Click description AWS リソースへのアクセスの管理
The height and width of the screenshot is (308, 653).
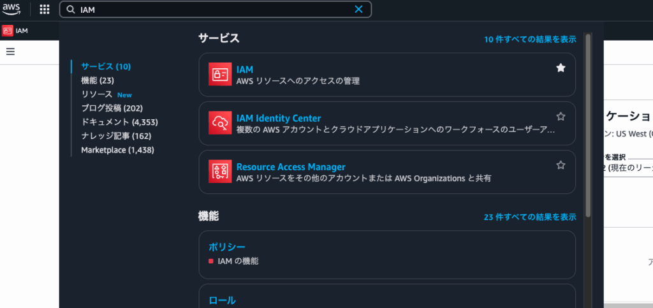click(298, 81)
